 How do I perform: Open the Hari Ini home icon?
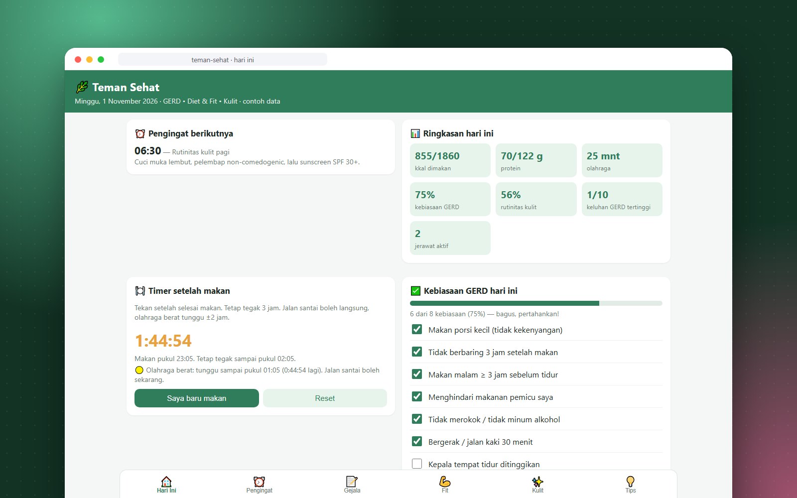[x=166, y=482]
